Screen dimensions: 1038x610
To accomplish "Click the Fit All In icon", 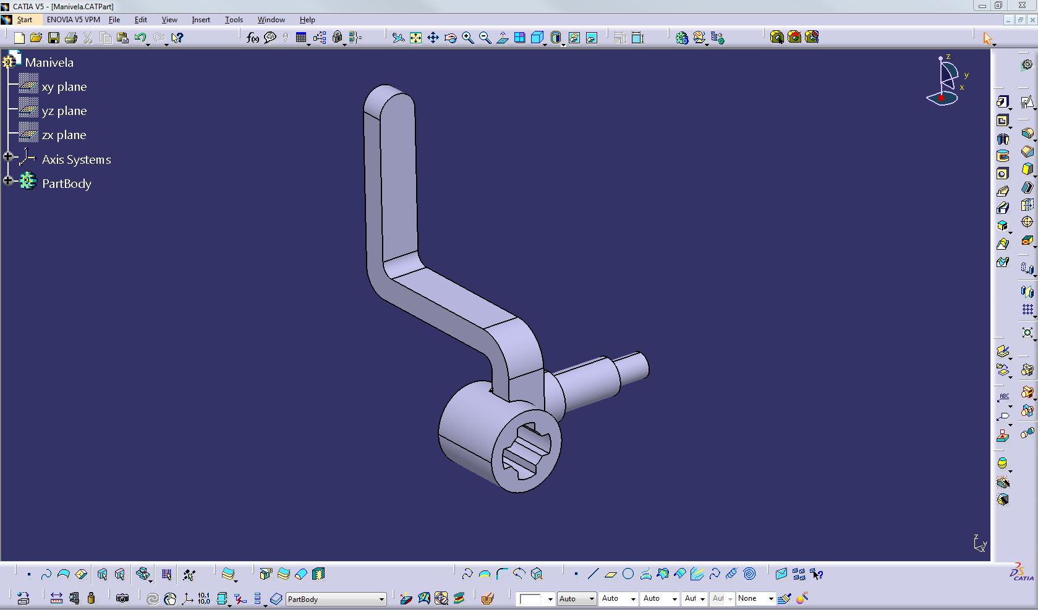I will [x=415, y=38].
